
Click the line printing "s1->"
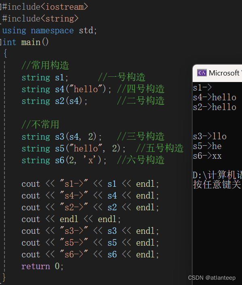(90, 184)
